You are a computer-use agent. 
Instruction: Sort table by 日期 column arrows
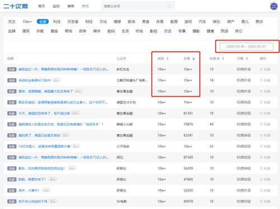click(x=247, y=58)
